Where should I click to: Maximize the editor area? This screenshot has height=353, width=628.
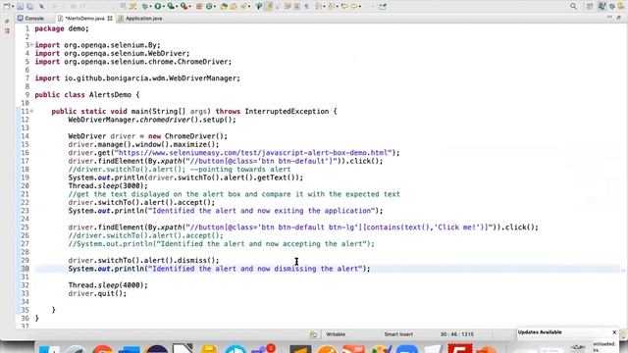tap(619, 18)
